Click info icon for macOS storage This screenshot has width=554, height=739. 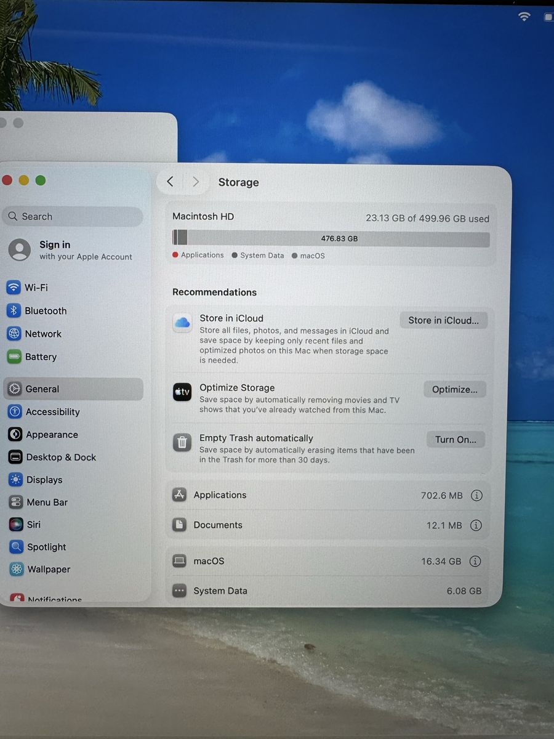coord(475,561)
